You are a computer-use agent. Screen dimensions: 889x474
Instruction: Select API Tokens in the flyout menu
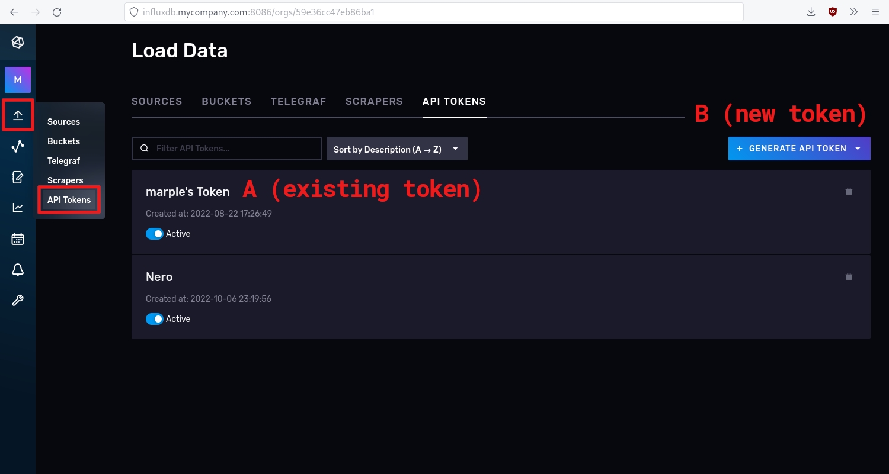coord(69,200)
